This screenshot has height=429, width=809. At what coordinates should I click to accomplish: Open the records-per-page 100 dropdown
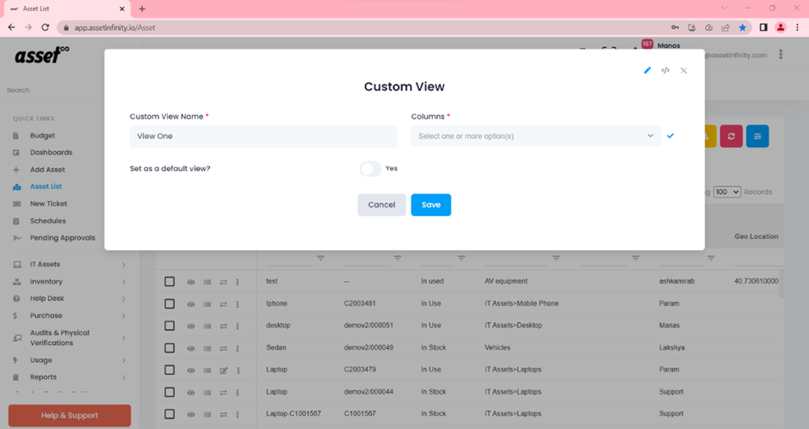click(x=726, y=192)
